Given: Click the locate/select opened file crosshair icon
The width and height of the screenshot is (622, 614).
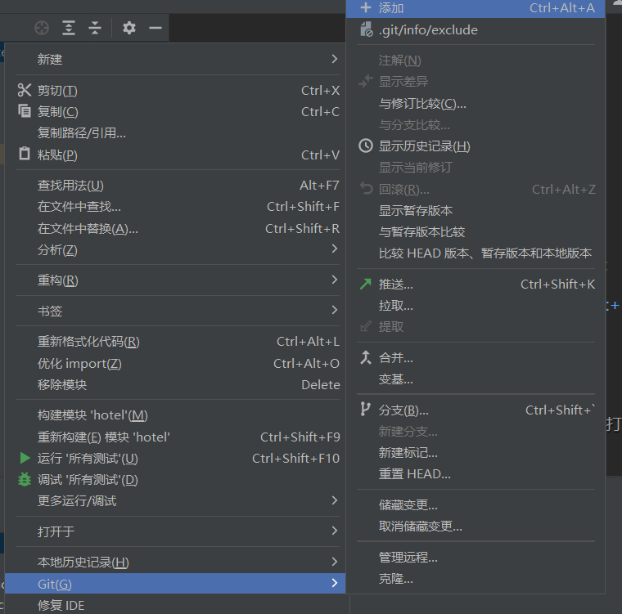Looking at the screenshot, I should coord(42,28).
